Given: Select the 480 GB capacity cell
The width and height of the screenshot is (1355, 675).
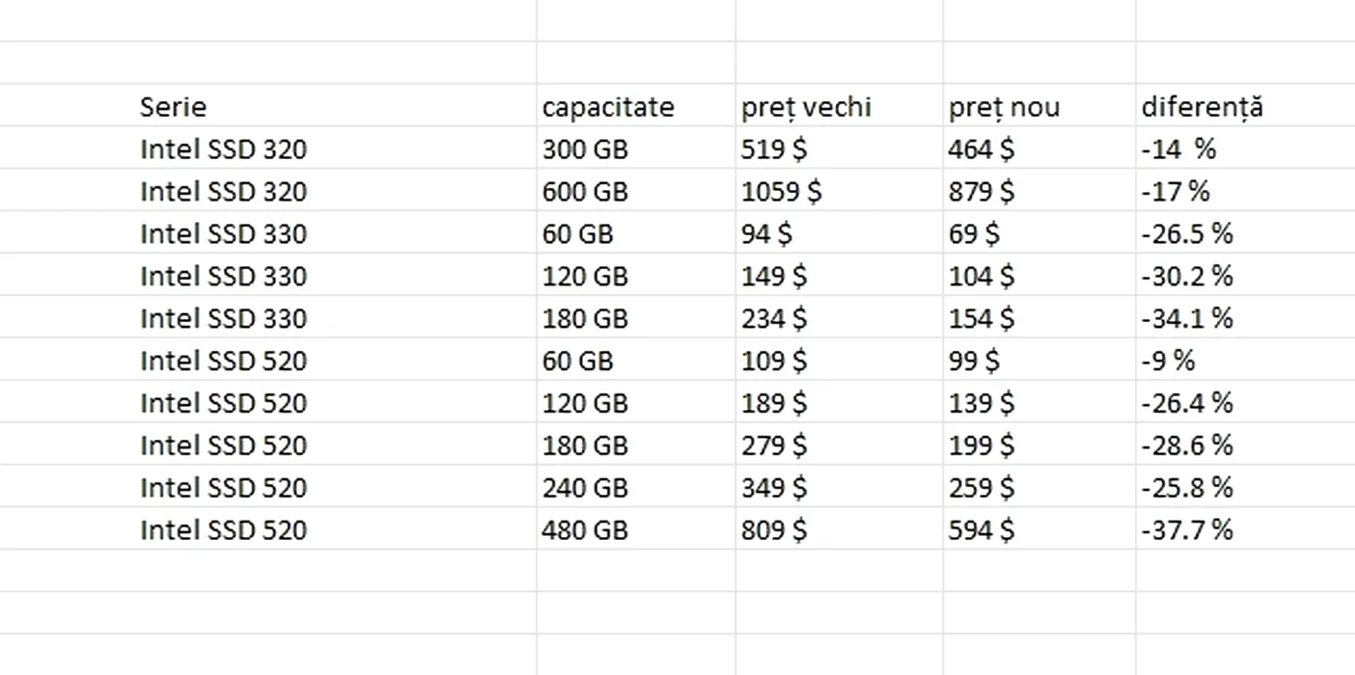Looking at the screenshot, I should coord(636,529).
